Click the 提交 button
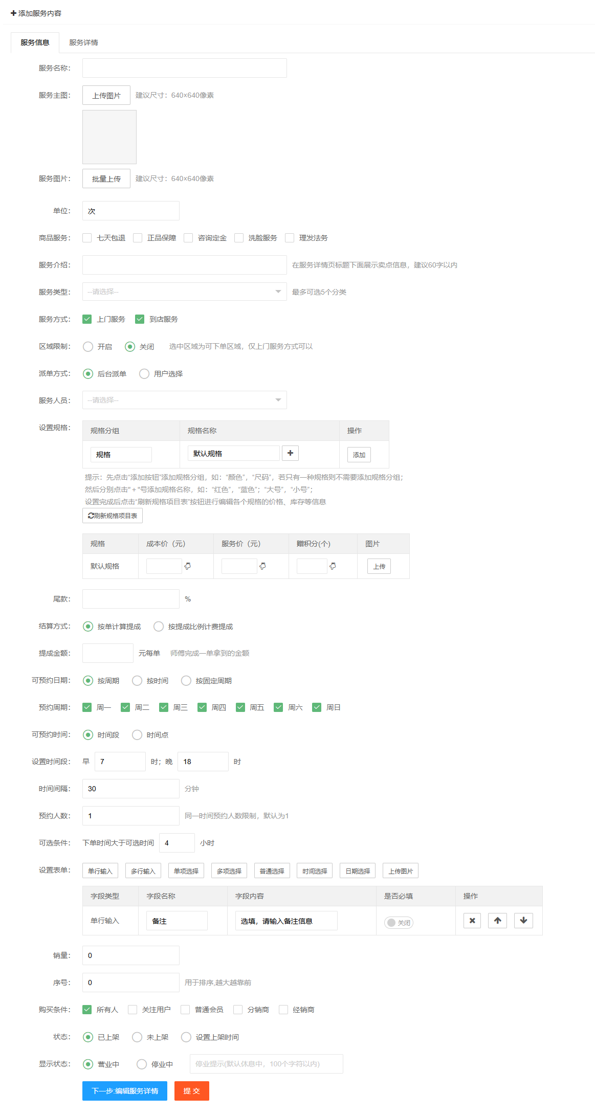 pos(191,1091)
